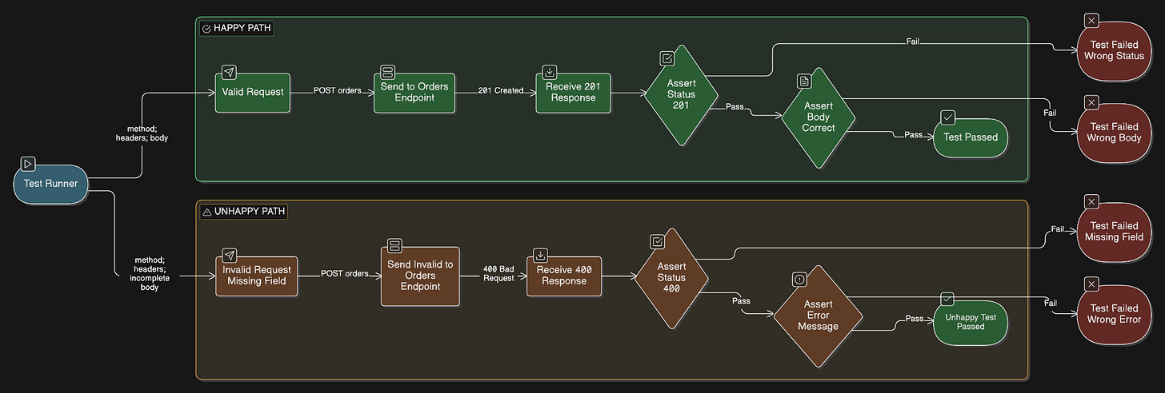The image size is (1165, 393).
Task: Click 'Pass' label leading to Unhappy Test Passed
Action: (x=913, y=318)
